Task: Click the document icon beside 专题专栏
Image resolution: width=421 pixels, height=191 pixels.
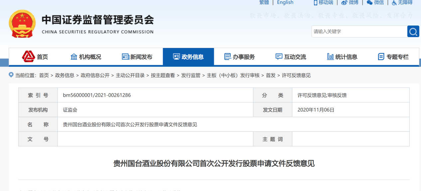Action: (381, 57)
